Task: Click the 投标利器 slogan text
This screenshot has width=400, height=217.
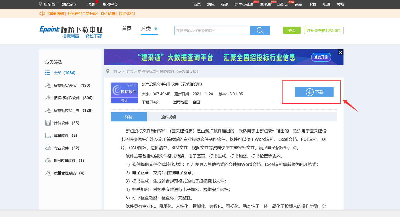Action: pyautogui.click(x=71, y=36)
